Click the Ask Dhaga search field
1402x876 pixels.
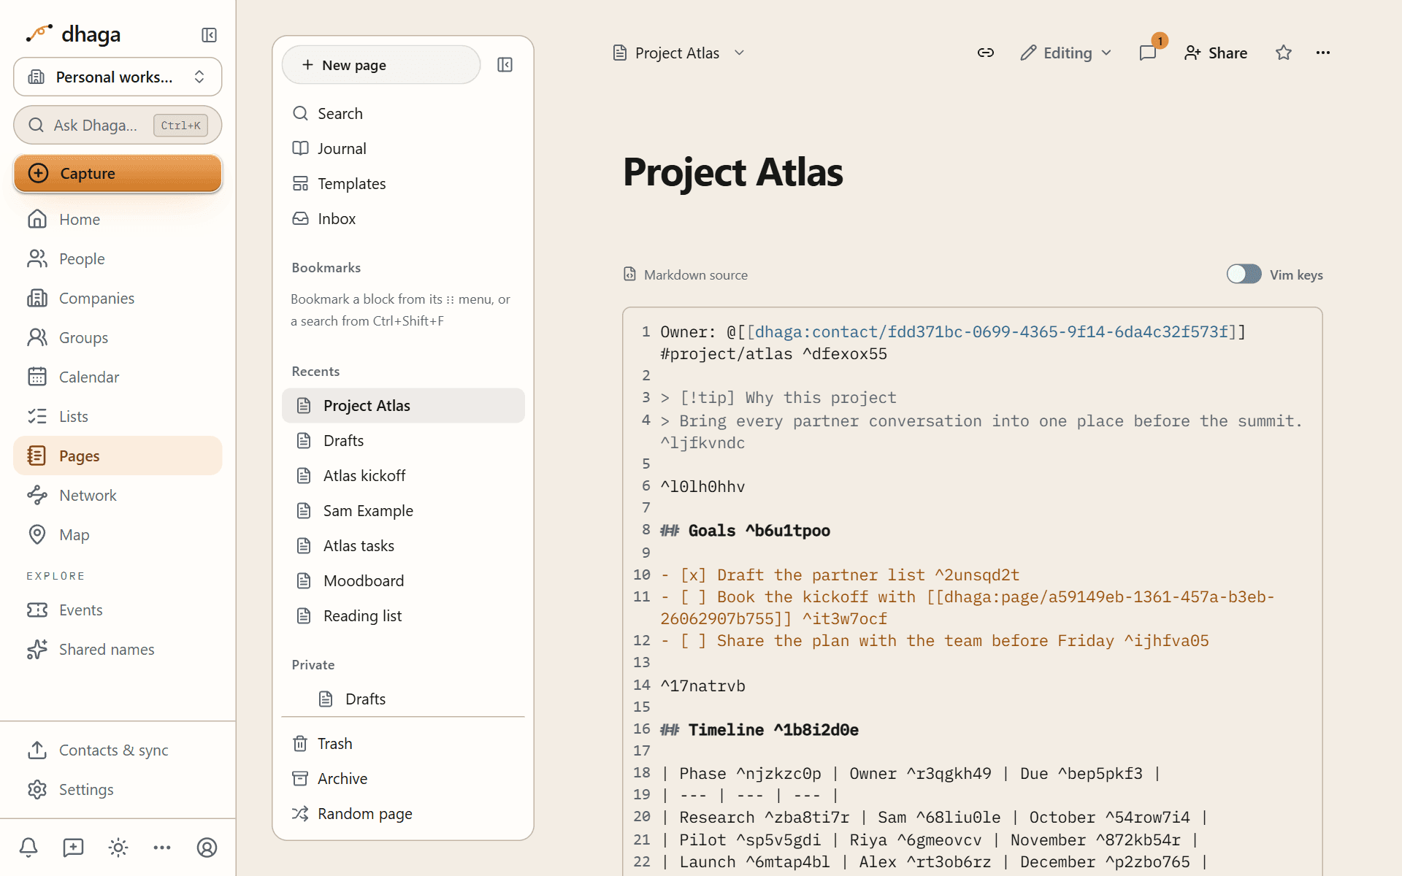click(118, 125)
